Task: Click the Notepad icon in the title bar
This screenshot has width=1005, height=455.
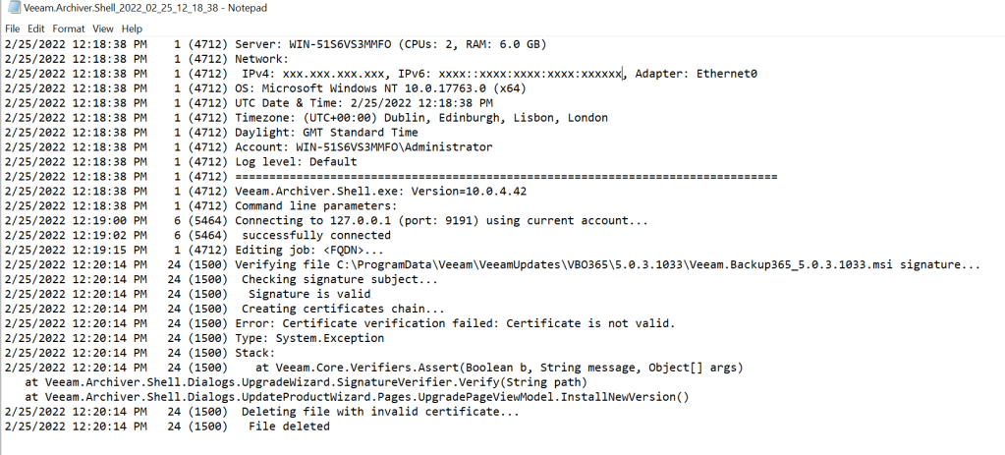Action: 11,8
